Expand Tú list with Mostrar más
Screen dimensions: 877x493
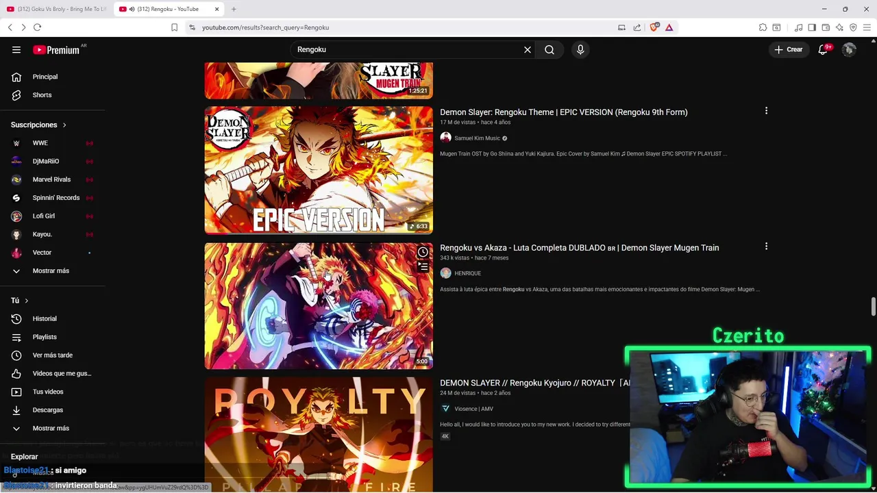pyautogui.click(x=52, y=428)
